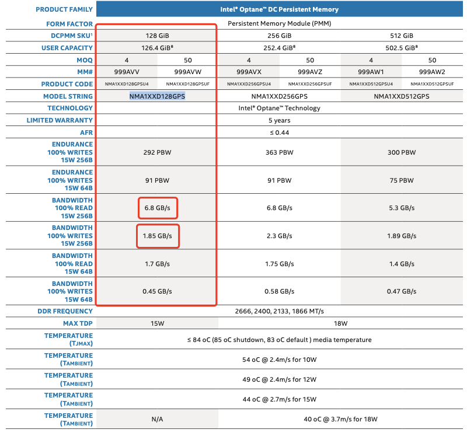Select 'Persistent Memory Module (PMM)' text
Screen dimensions: 467x436
coord(280,23)
